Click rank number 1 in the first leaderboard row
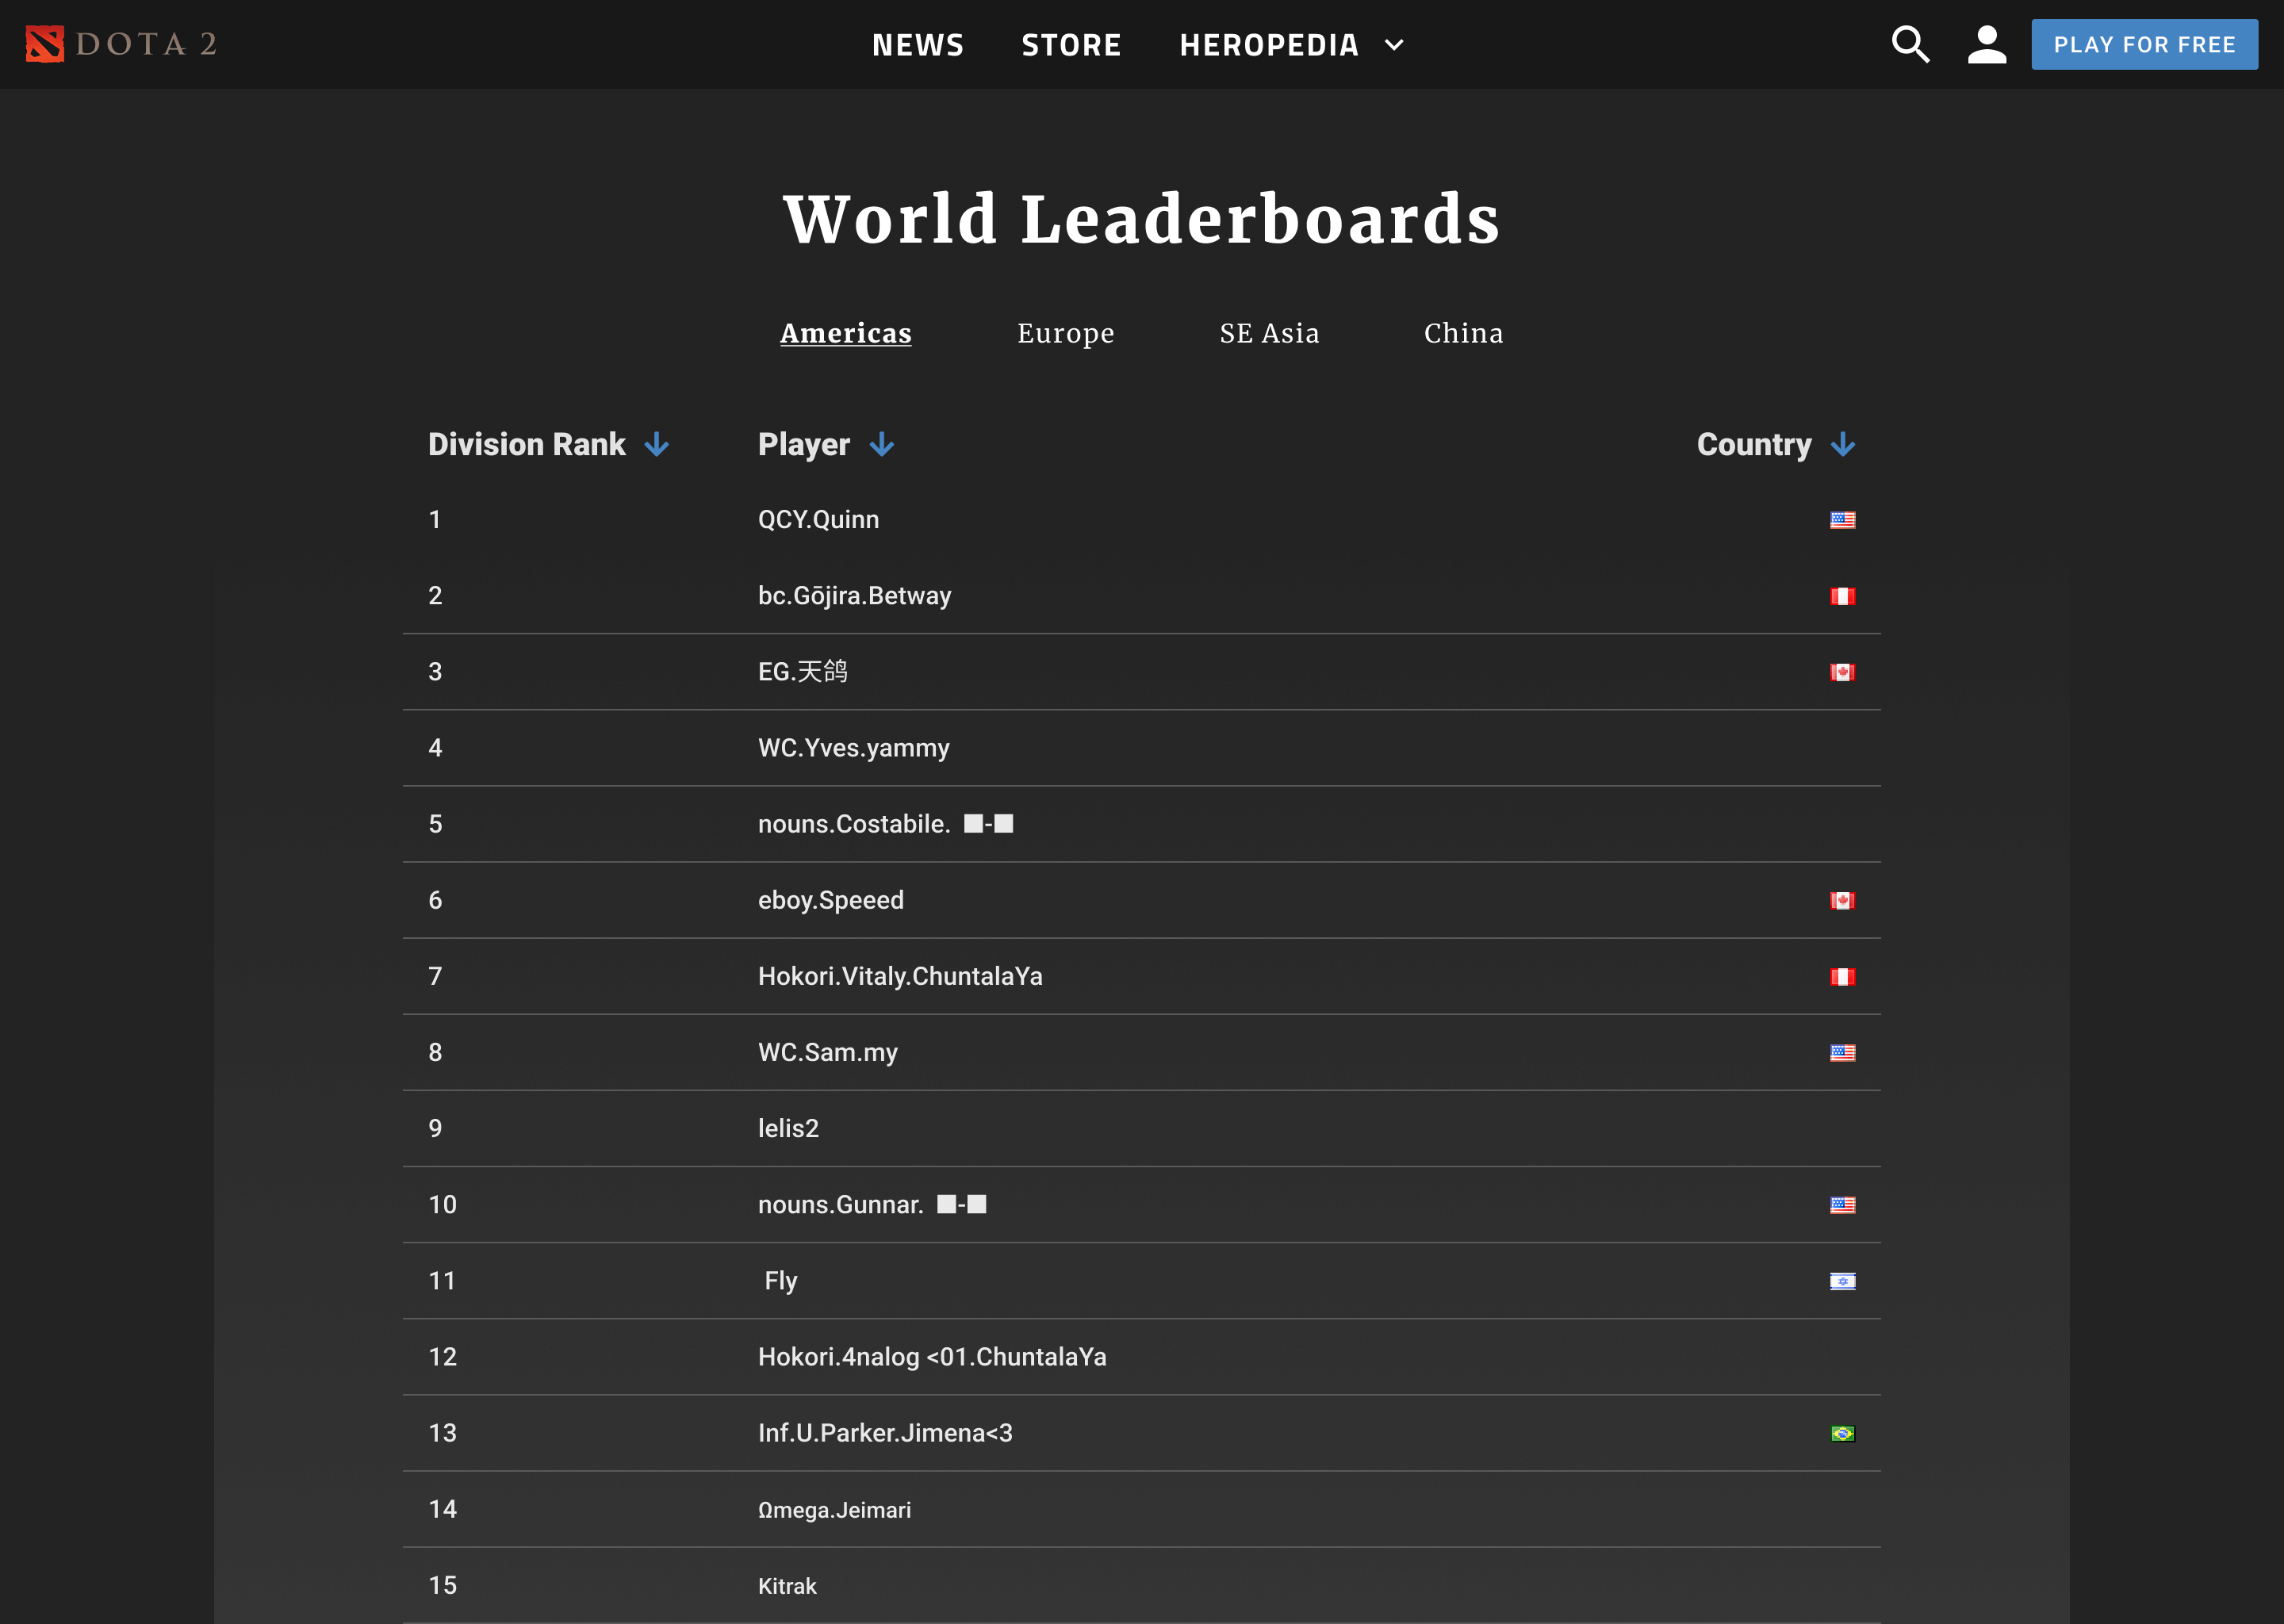This screenshot has height=1624, width=2284. coord(434,520)
